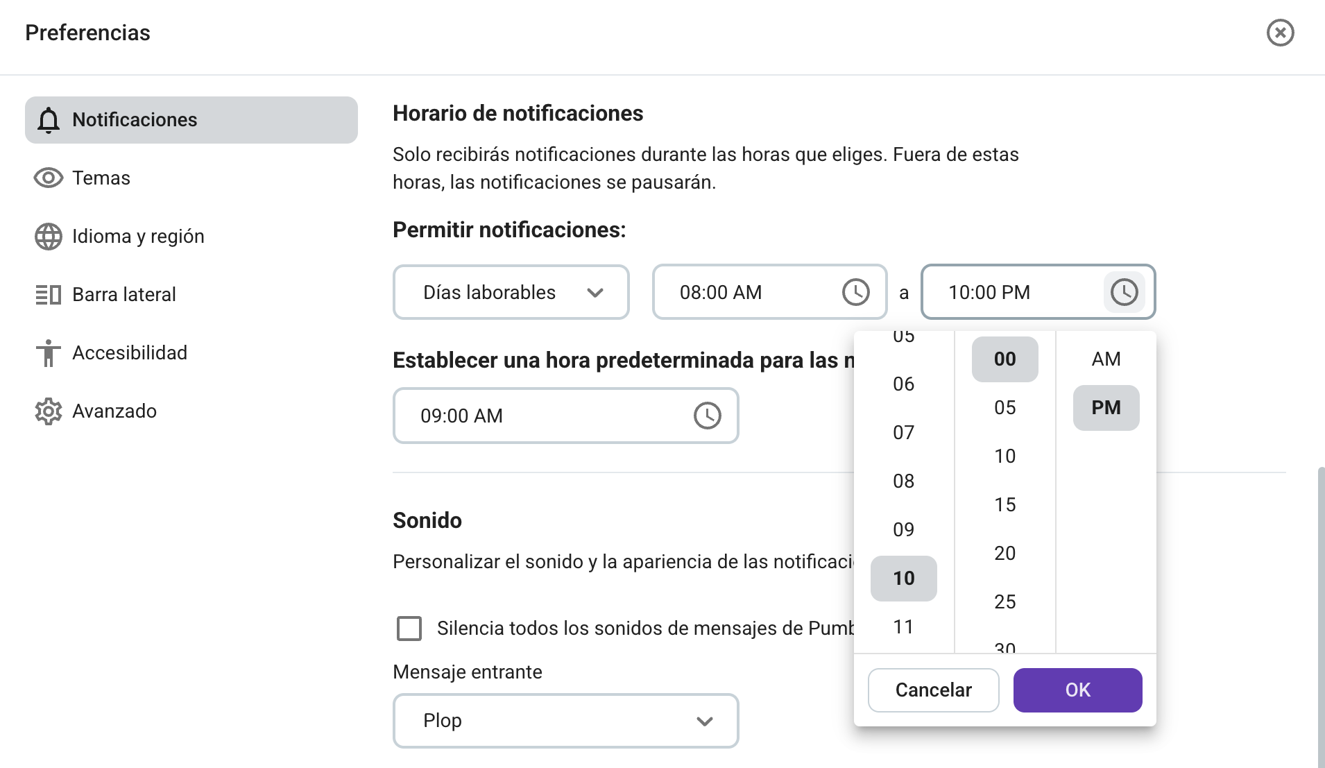1325x768 pixels.
Task: Select 15 minutes in the picker
Action: 1005,504
